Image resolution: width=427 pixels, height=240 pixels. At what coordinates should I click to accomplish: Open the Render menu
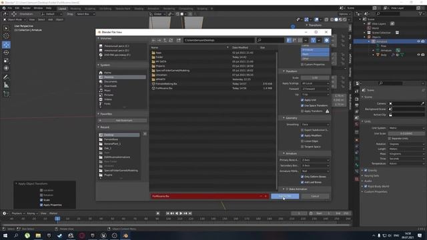(27, 8)
